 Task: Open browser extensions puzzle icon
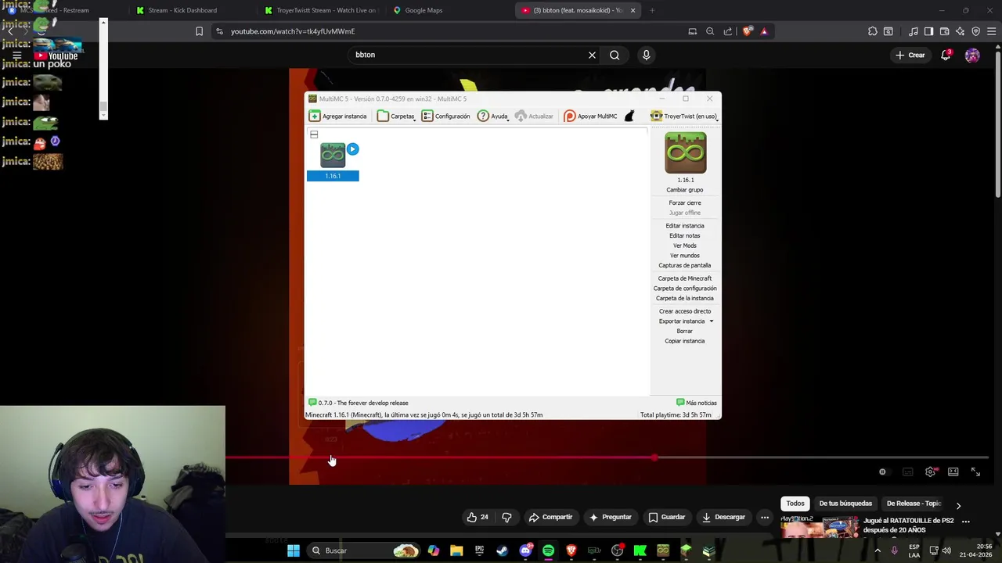pyautogui.click(x=873, y=31)
